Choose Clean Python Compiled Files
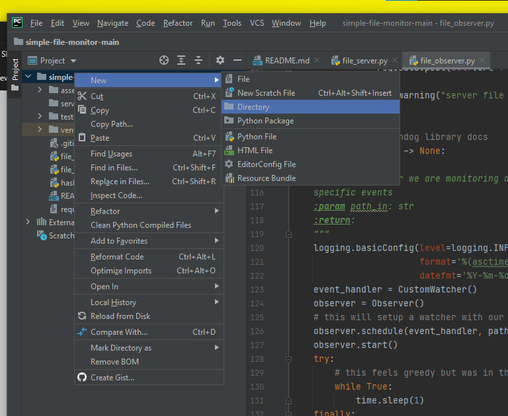The width and height of the screenshot is (508, 416). 149,225
